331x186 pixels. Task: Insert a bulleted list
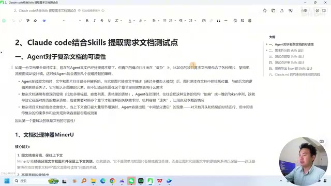point(164,21)
